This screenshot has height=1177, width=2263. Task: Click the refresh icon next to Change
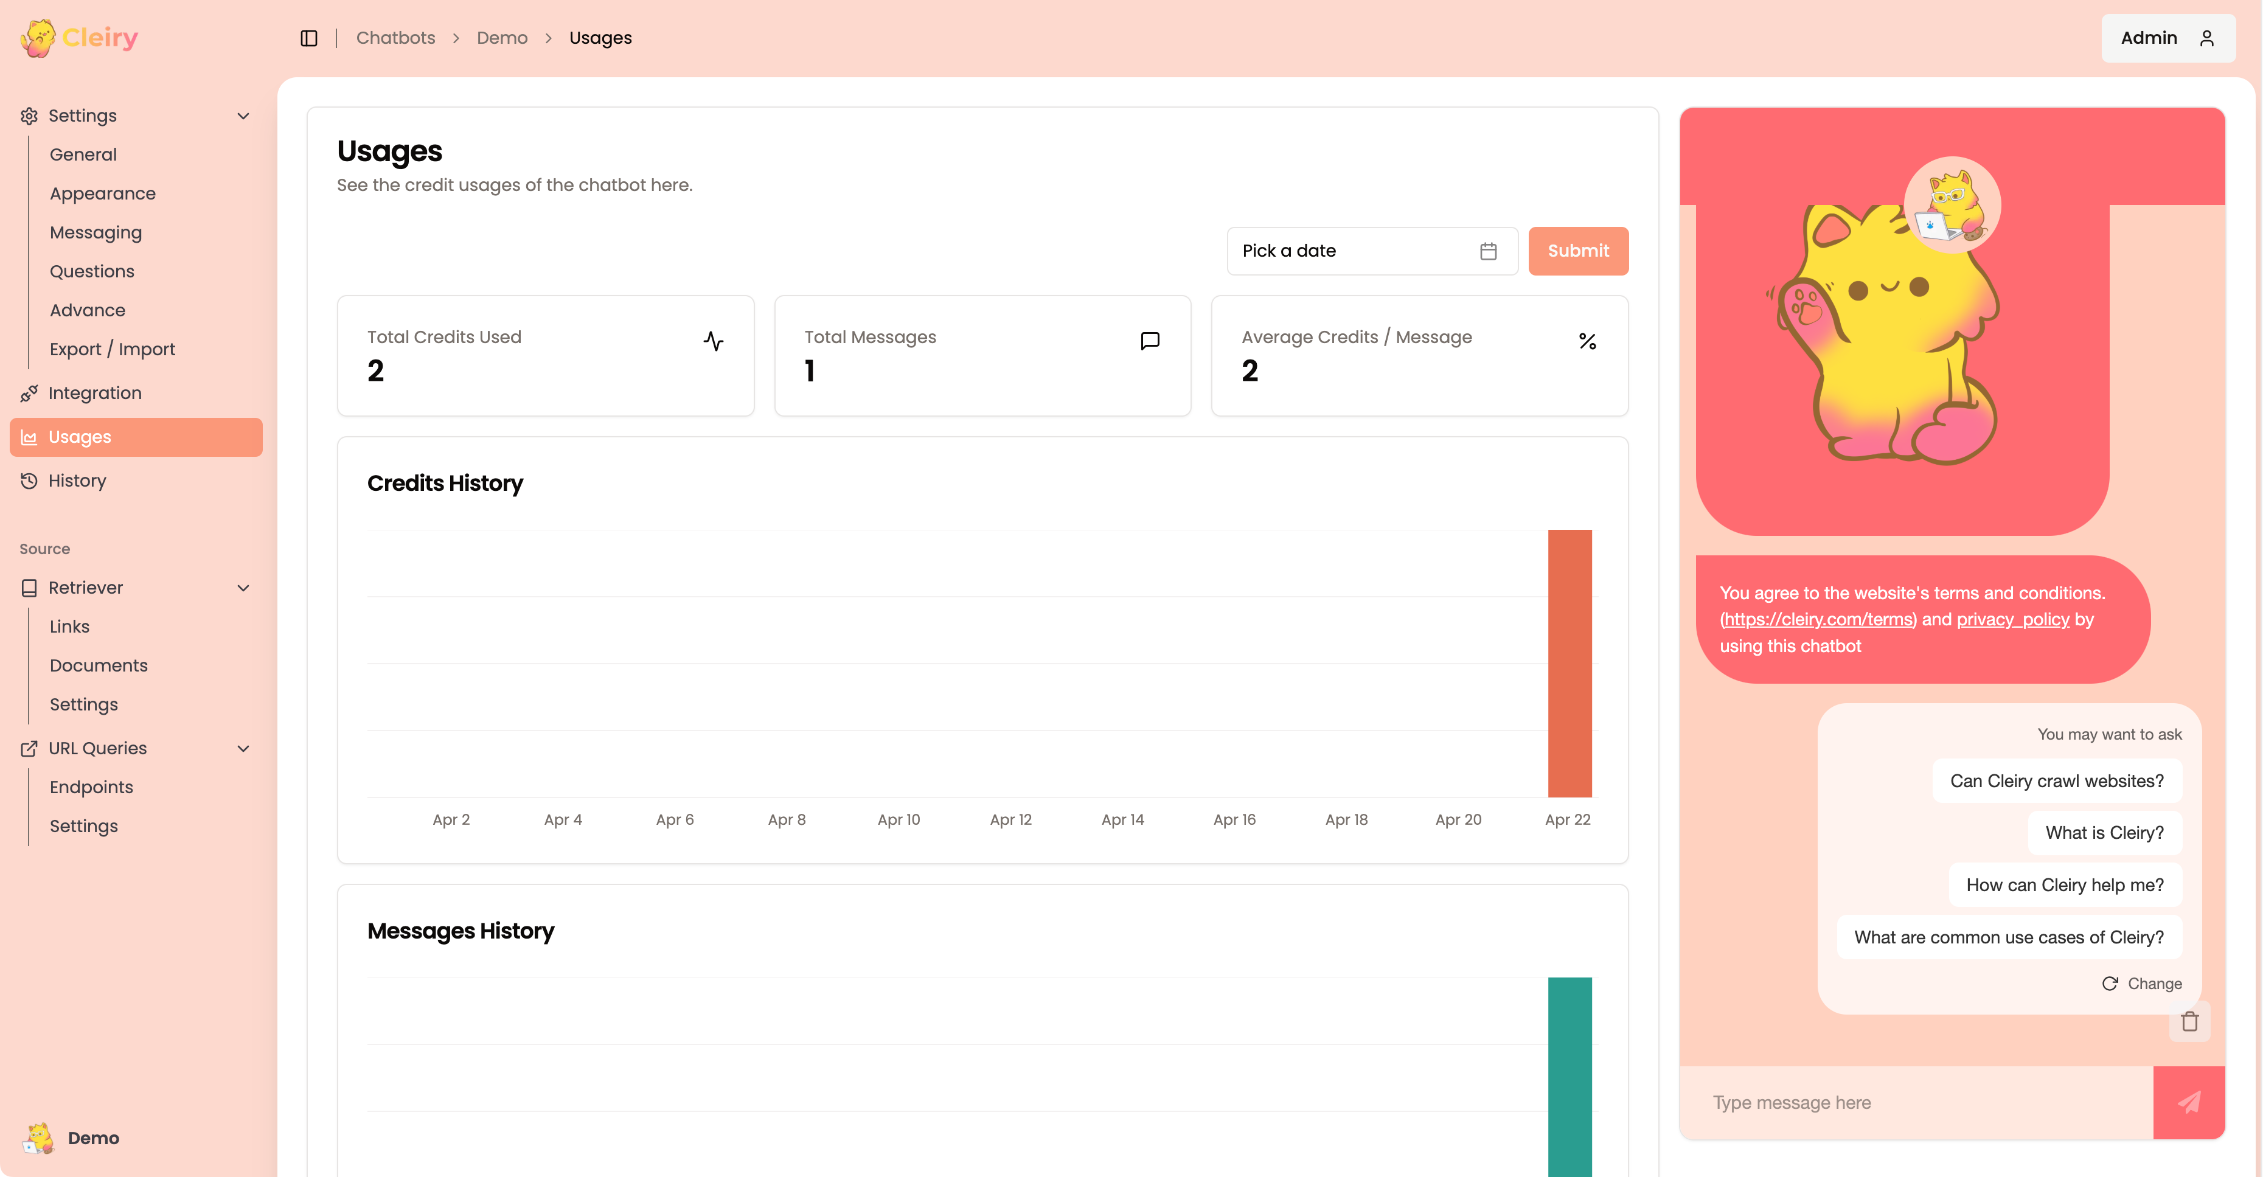click(2110, 984)
